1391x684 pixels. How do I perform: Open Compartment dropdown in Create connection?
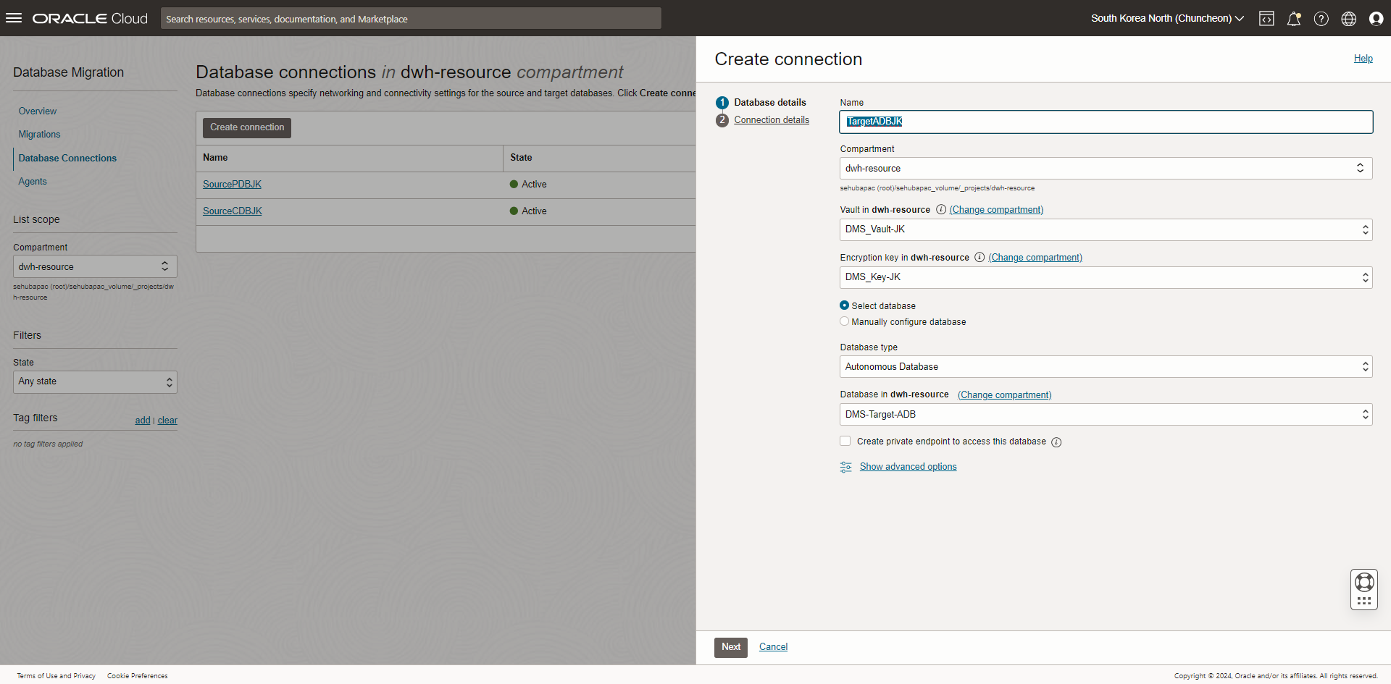(x=1106, y=169)
